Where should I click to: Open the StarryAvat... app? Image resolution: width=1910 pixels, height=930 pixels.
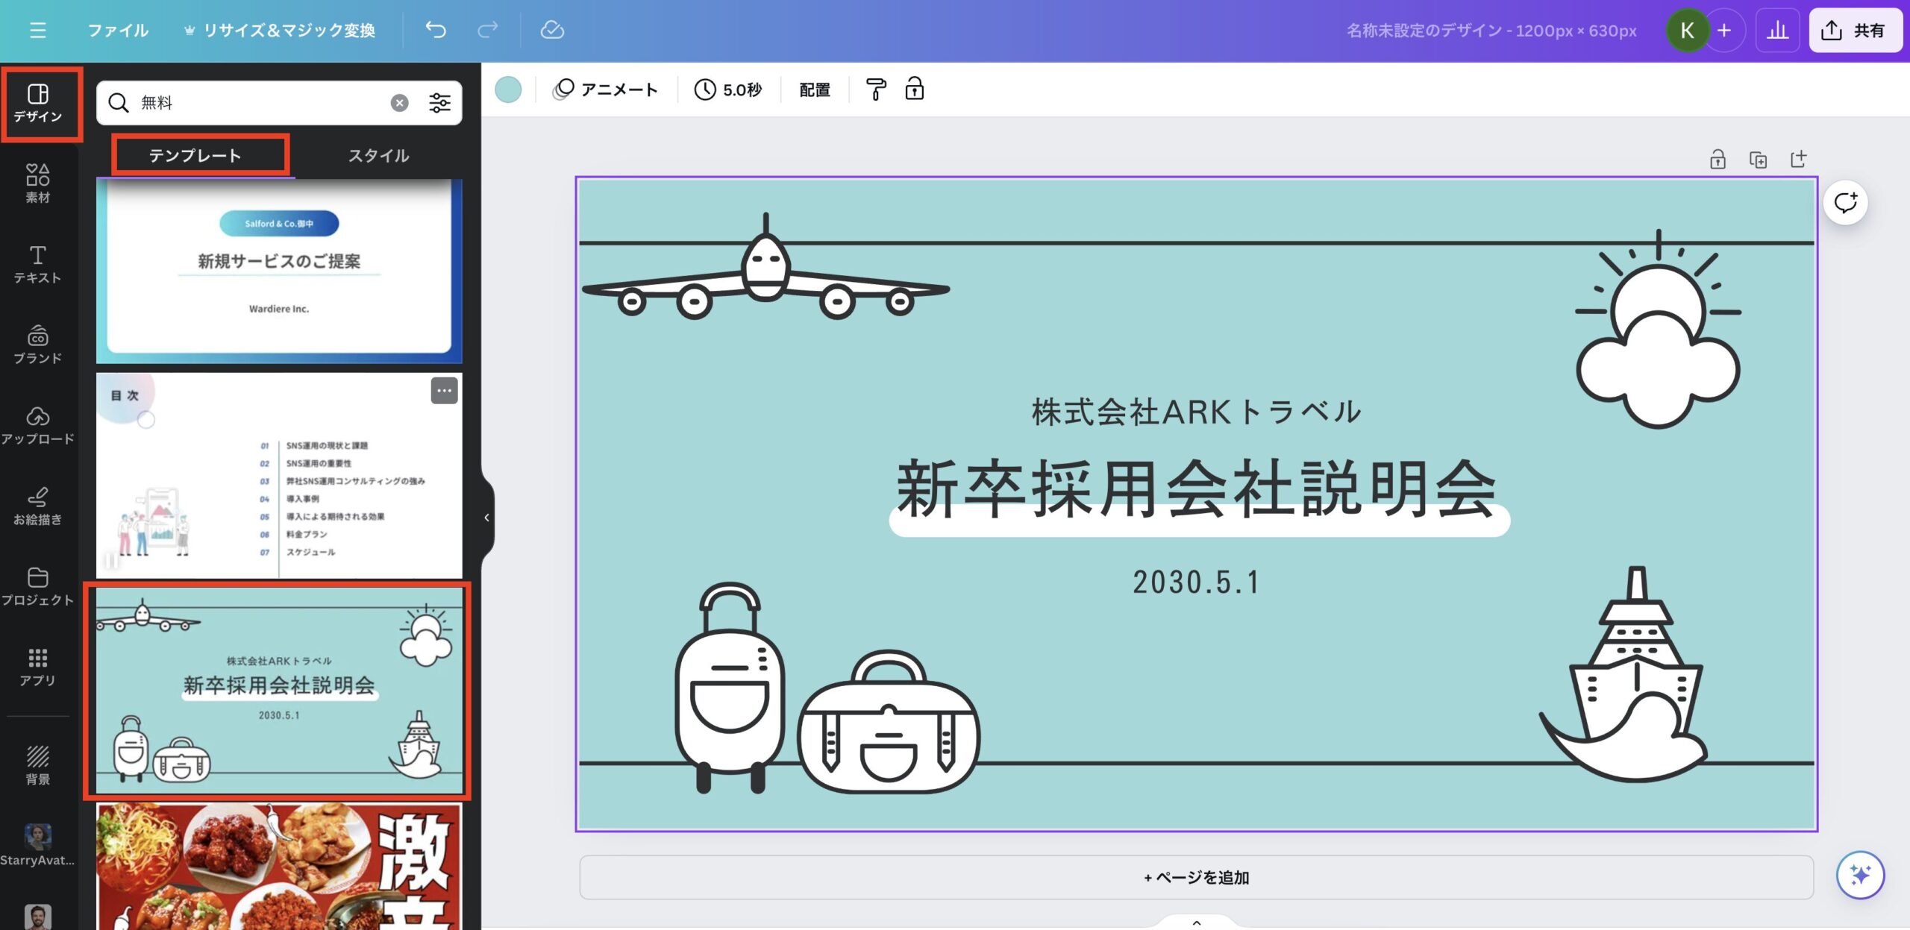coord(38,846)
